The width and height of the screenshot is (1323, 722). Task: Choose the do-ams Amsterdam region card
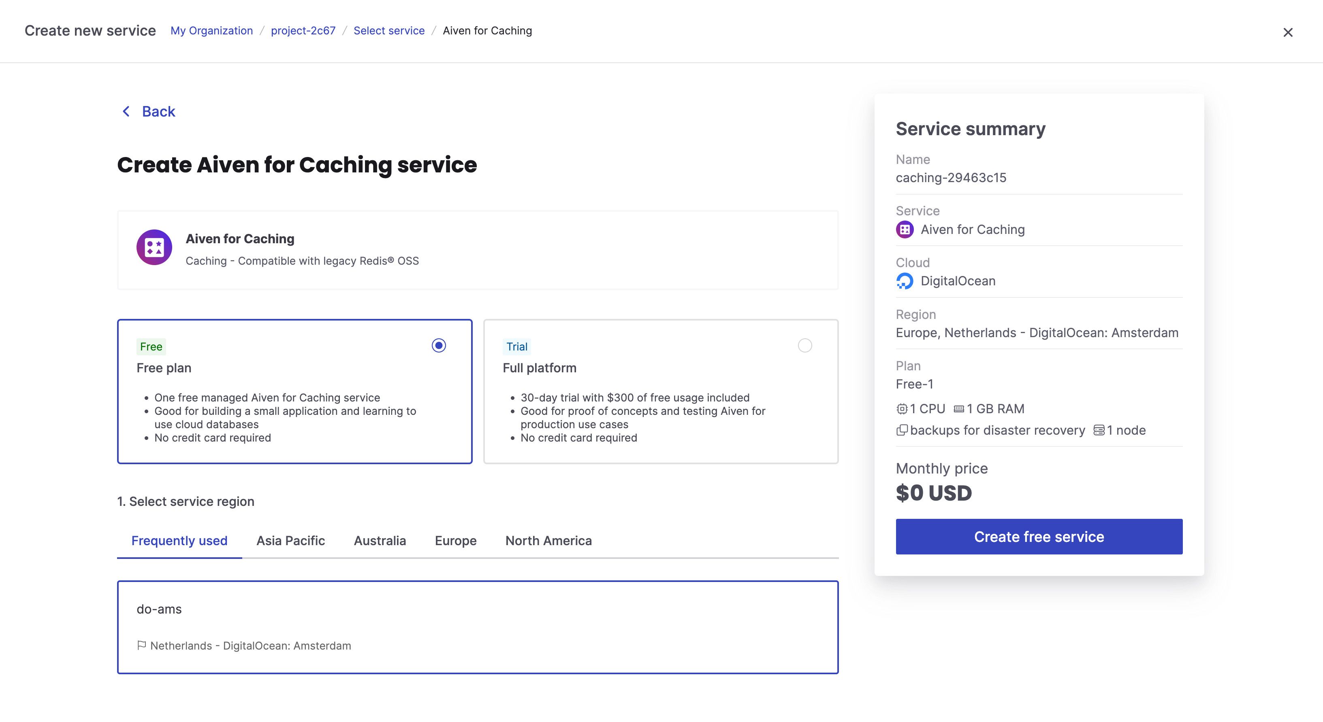[478, 627]
